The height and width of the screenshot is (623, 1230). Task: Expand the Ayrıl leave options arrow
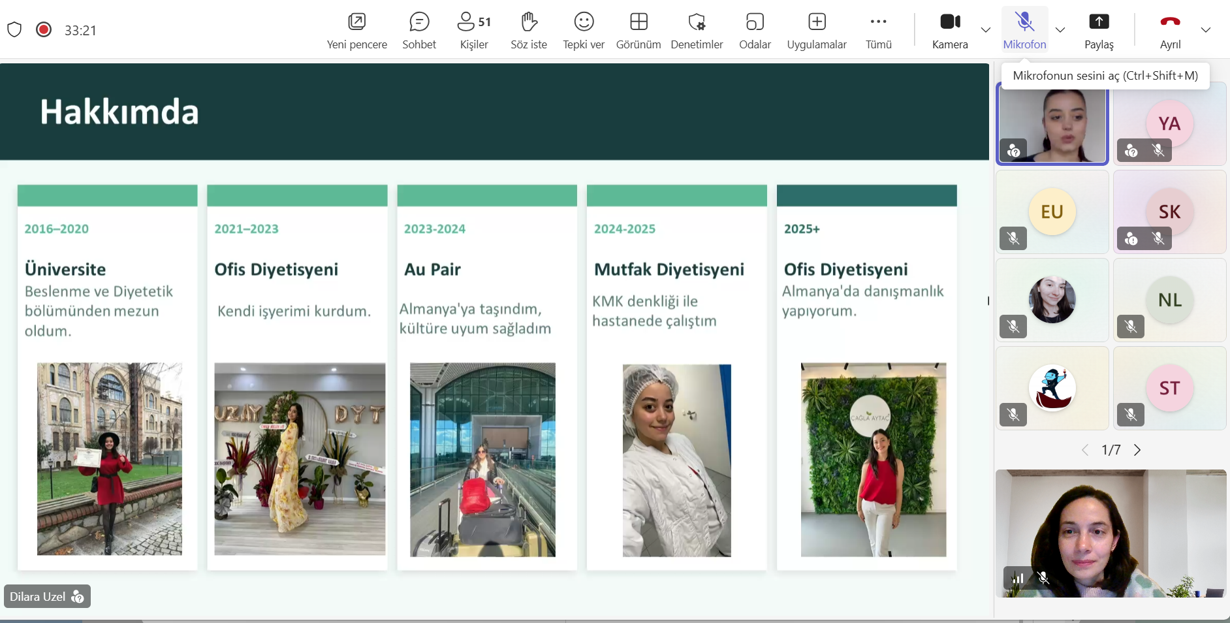[x=1205, y=30]
